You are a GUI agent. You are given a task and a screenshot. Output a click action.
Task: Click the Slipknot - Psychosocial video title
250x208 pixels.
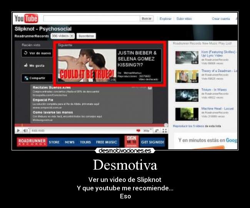pyautogui.click(x=43, y=29)
